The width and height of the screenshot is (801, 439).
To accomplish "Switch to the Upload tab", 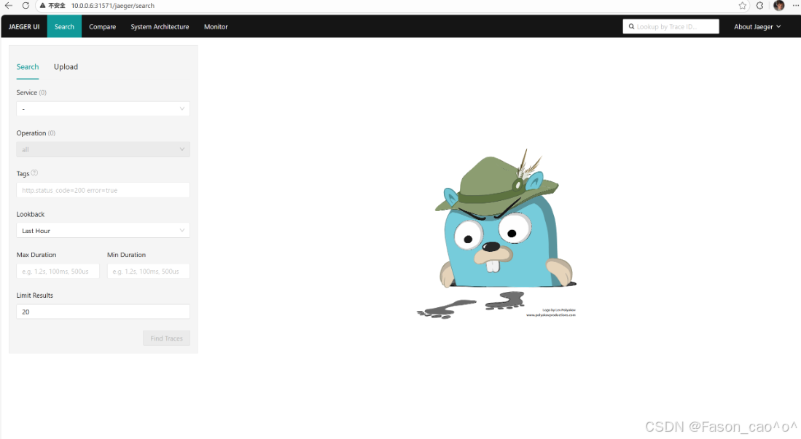I will pos(66,67).
